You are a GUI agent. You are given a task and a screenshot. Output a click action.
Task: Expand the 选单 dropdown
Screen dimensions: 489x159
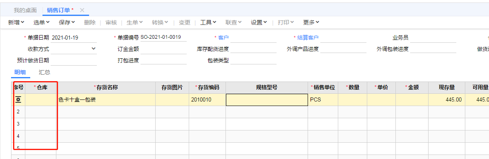pyautogui.click(x=42, y=22)
